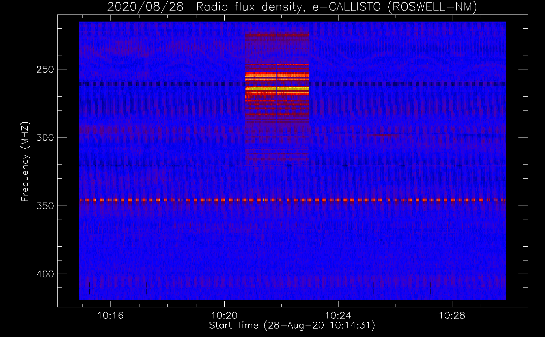Click the 250 frequency tick label
545x337 pixels.
click(45, 69)
